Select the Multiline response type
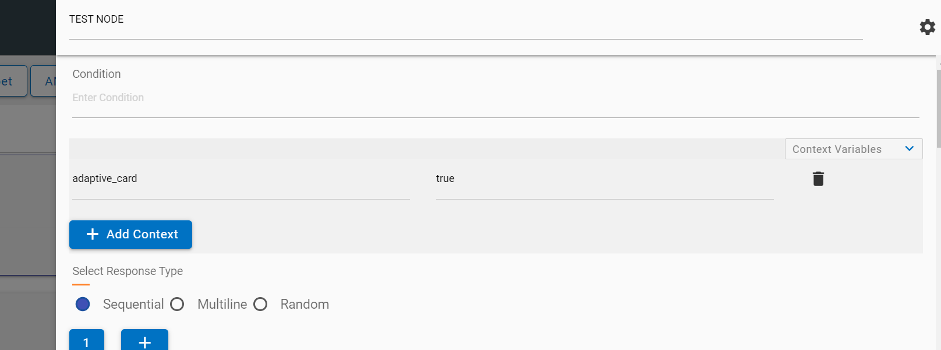 point(178,304)
